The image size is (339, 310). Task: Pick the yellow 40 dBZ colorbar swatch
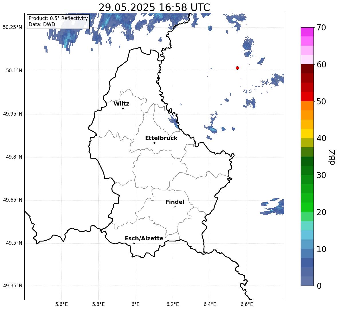click(307, 133)
